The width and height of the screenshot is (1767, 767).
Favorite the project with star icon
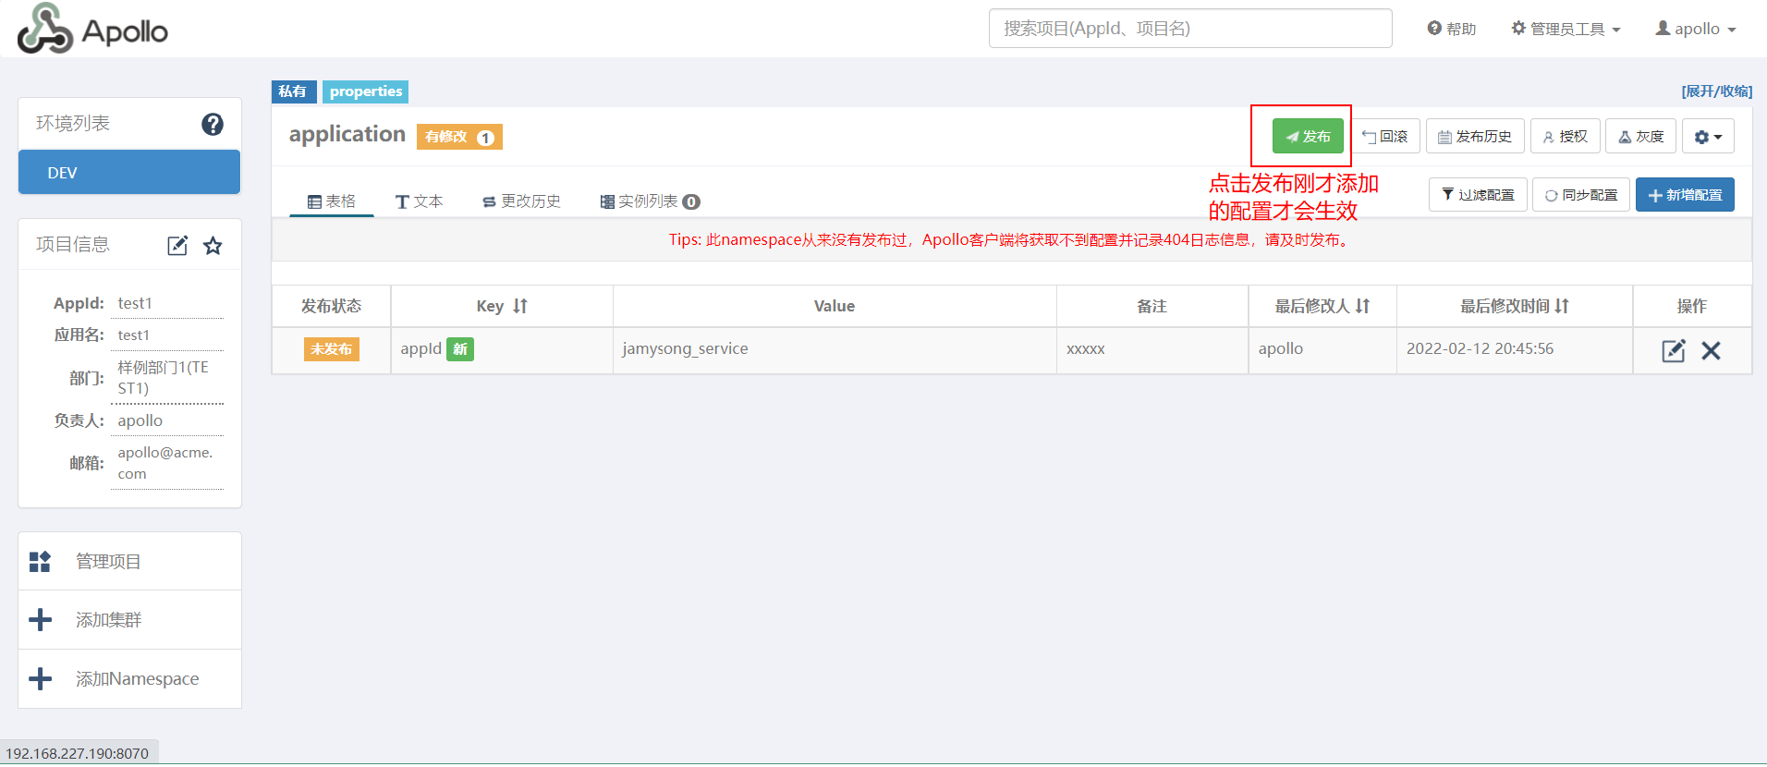pos(213,246)
